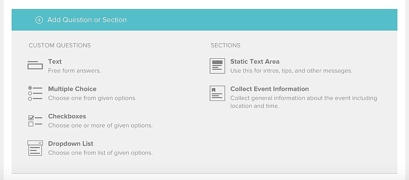409x180 pixels.
Task: Add a Static Text Area section
Action: [x=255, y=62]
